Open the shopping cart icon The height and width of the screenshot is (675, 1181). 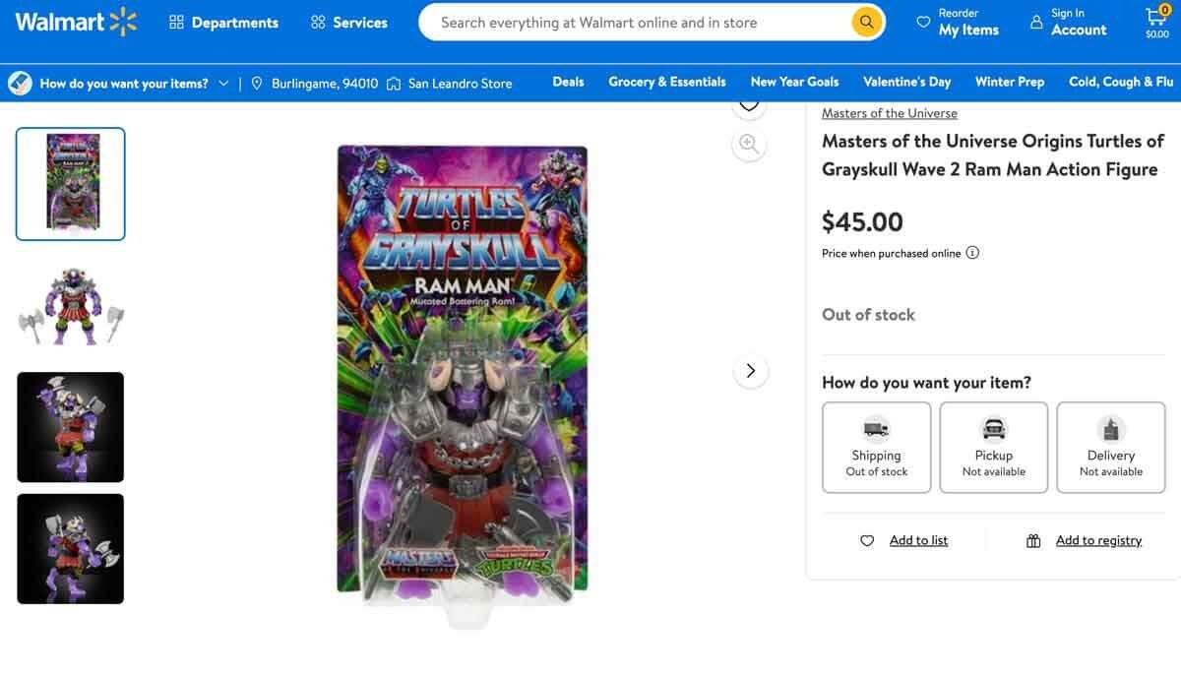pyautogui.click(x=1158, y=16)
